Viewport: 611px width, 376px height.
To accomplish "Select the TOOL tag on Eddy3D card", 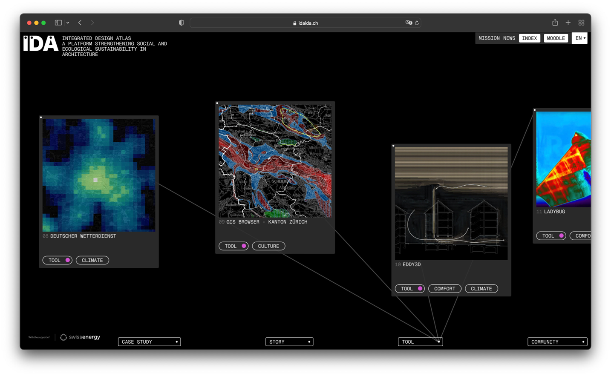I will [410, 289].
